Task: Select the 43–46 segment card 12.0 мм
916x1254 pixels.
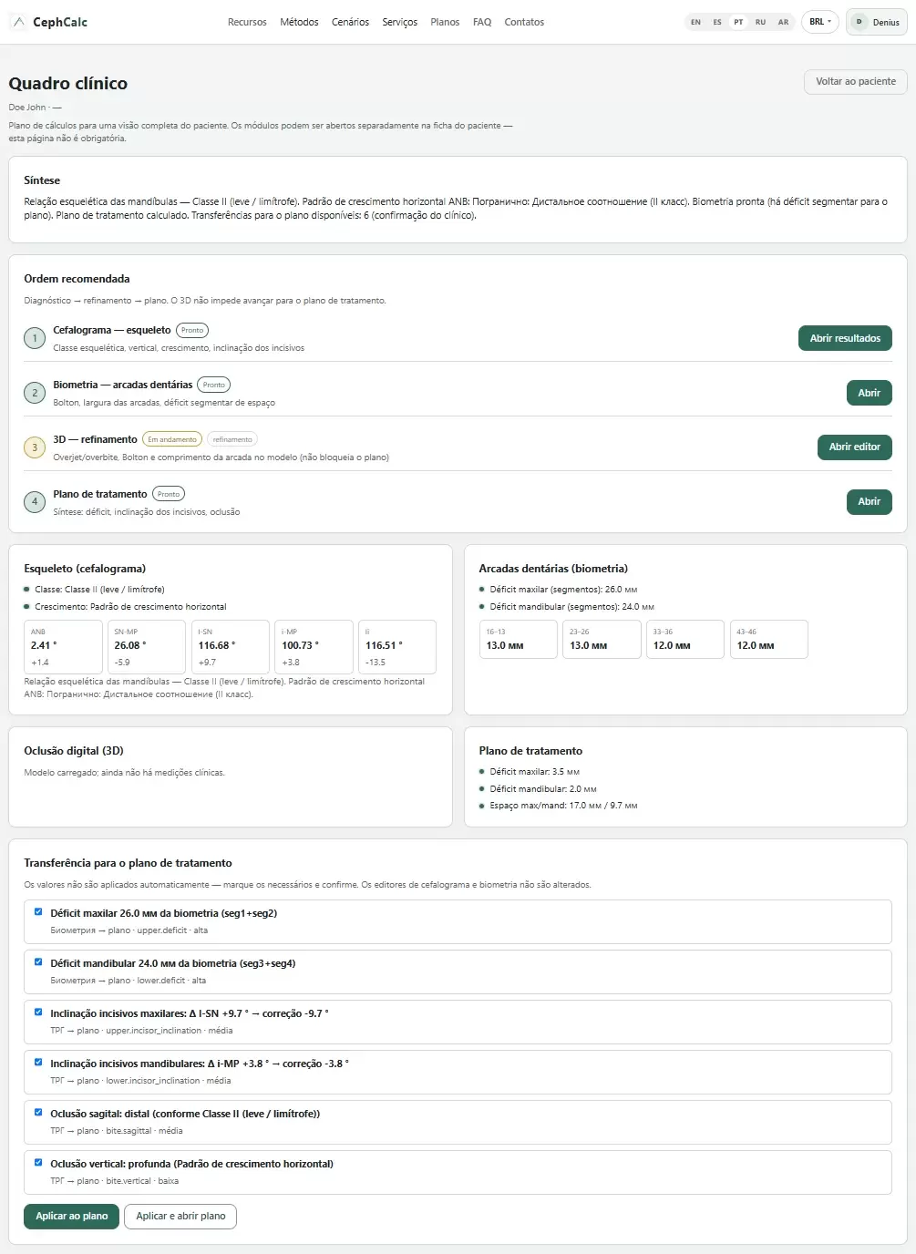Action: coord(769,639)
